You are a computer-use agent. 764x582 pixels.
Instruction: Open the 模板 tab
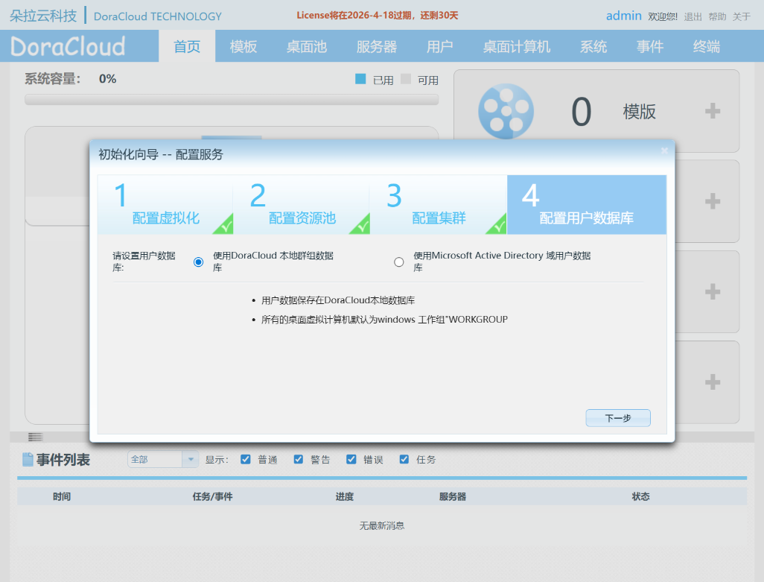pyautogui.click(x=243, y=46)
